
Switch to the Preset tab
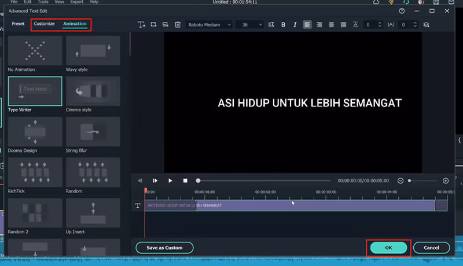(18, 24)
